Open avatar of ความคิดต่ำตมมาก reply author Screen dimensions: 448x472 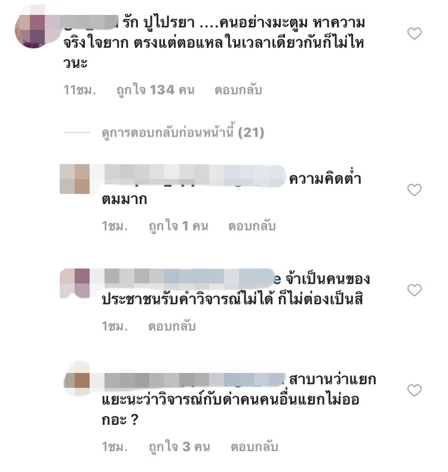(x=75, y=179)
